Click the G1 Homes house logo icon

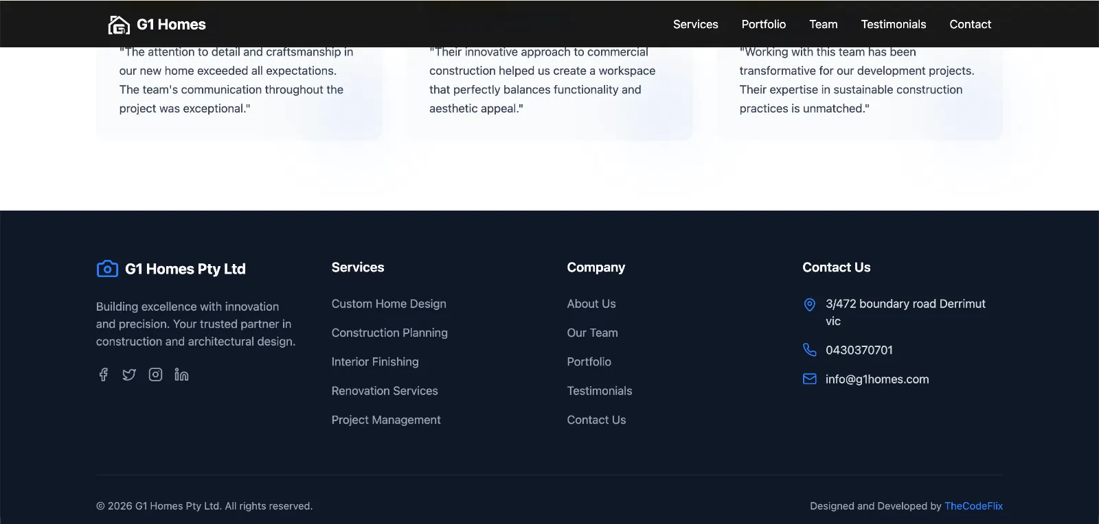pos(119,25)
